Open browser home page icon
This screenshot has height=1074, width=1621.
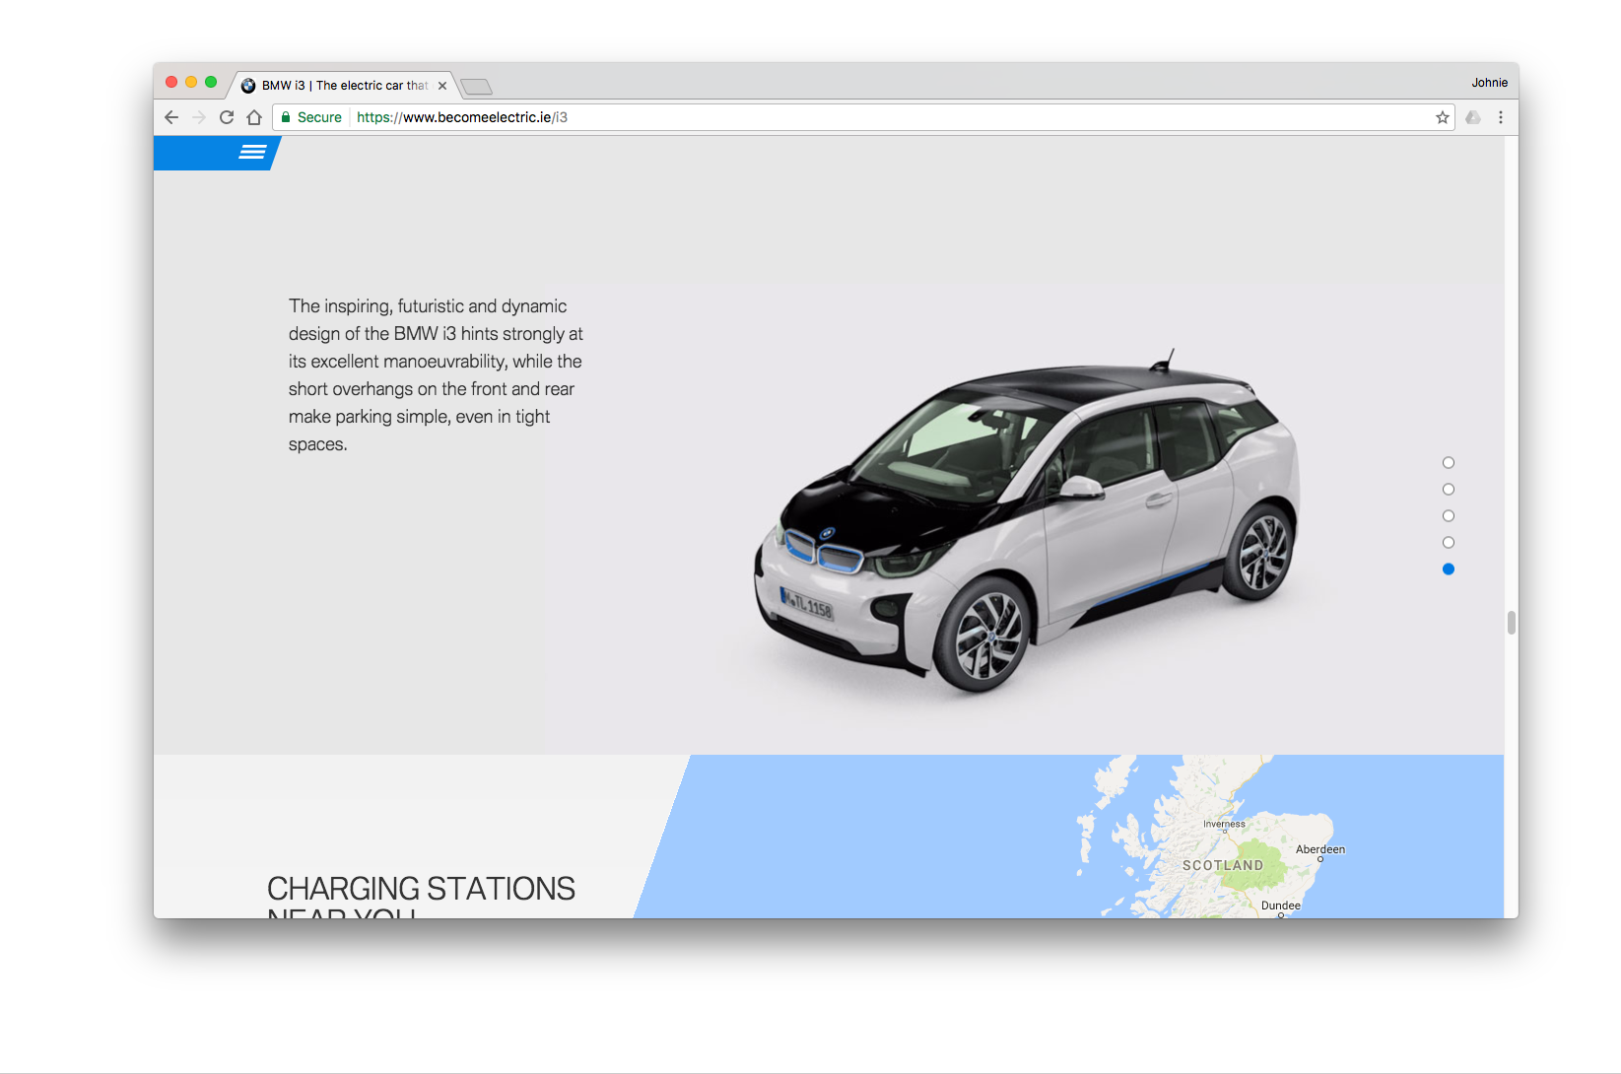(254, 117)
